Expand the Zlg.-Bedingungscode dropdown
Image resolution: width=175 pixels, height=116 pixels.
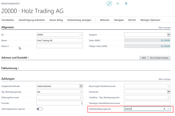81,92
